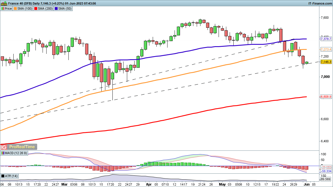Screen dimensions: 333x187
Task: Open the ATR (14) indicator label
Action: [11, 176]
